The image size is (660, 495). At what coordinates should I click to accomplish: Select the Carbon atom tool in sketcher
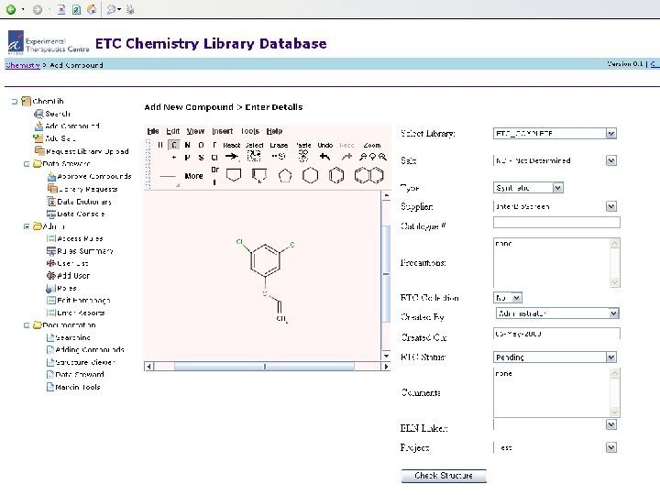click(x=173, y=145)
